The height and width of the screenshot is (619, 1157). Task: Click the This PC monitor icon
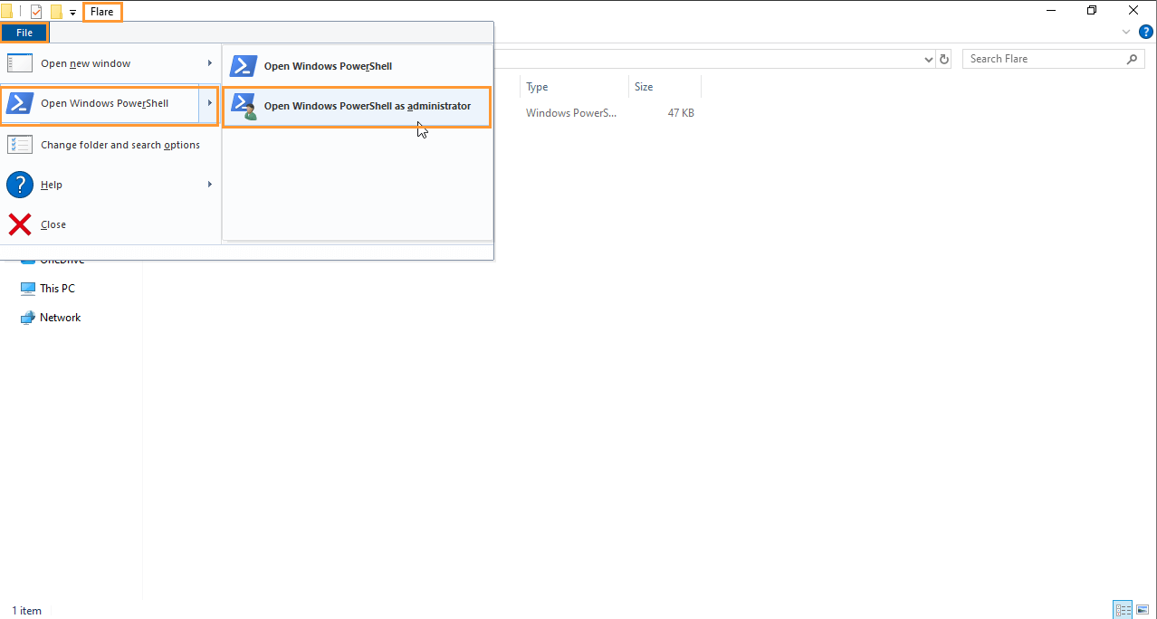click(28, 289)
